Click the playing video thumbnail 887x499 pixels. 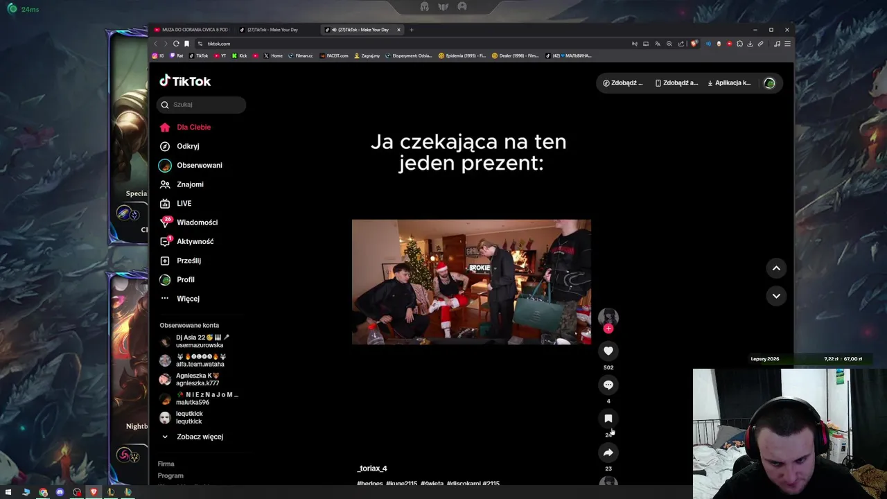tap(471, 282)
